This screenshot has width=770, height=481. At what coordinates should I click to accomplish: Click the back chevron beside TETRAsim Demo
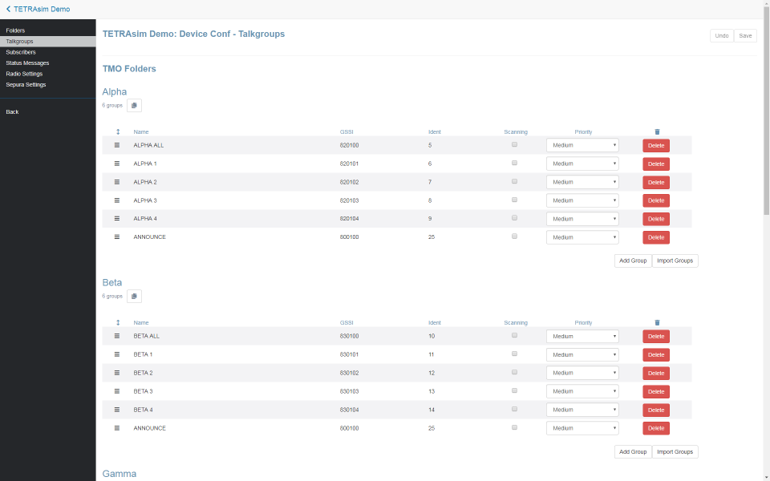(x=8, y=9)
